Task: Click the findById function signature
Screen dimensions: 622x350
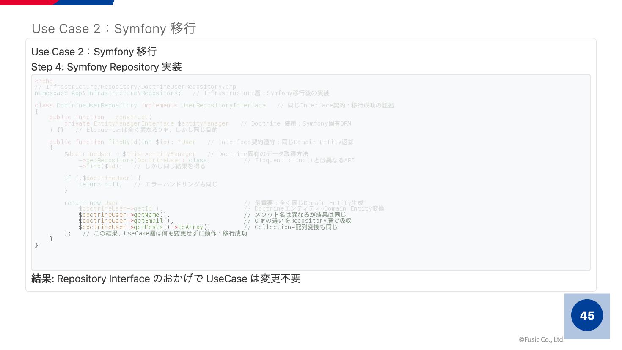Action: coord(122,142)
